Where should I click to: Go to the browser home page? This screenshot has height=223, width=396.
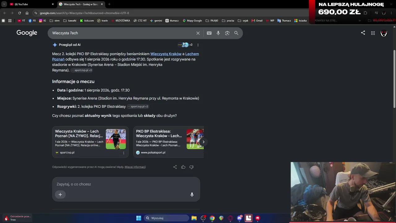tap(27, 13)
